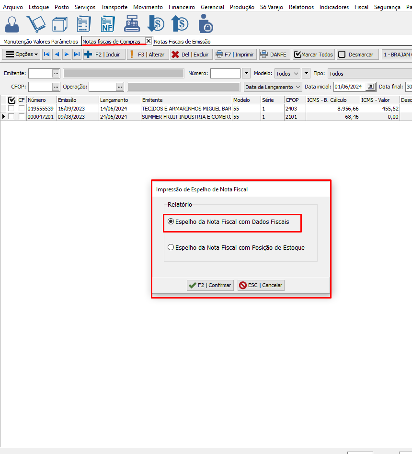Click the down-arrow dollar coin icon
This screenshot has height=454, width=412.
point(156,24)
